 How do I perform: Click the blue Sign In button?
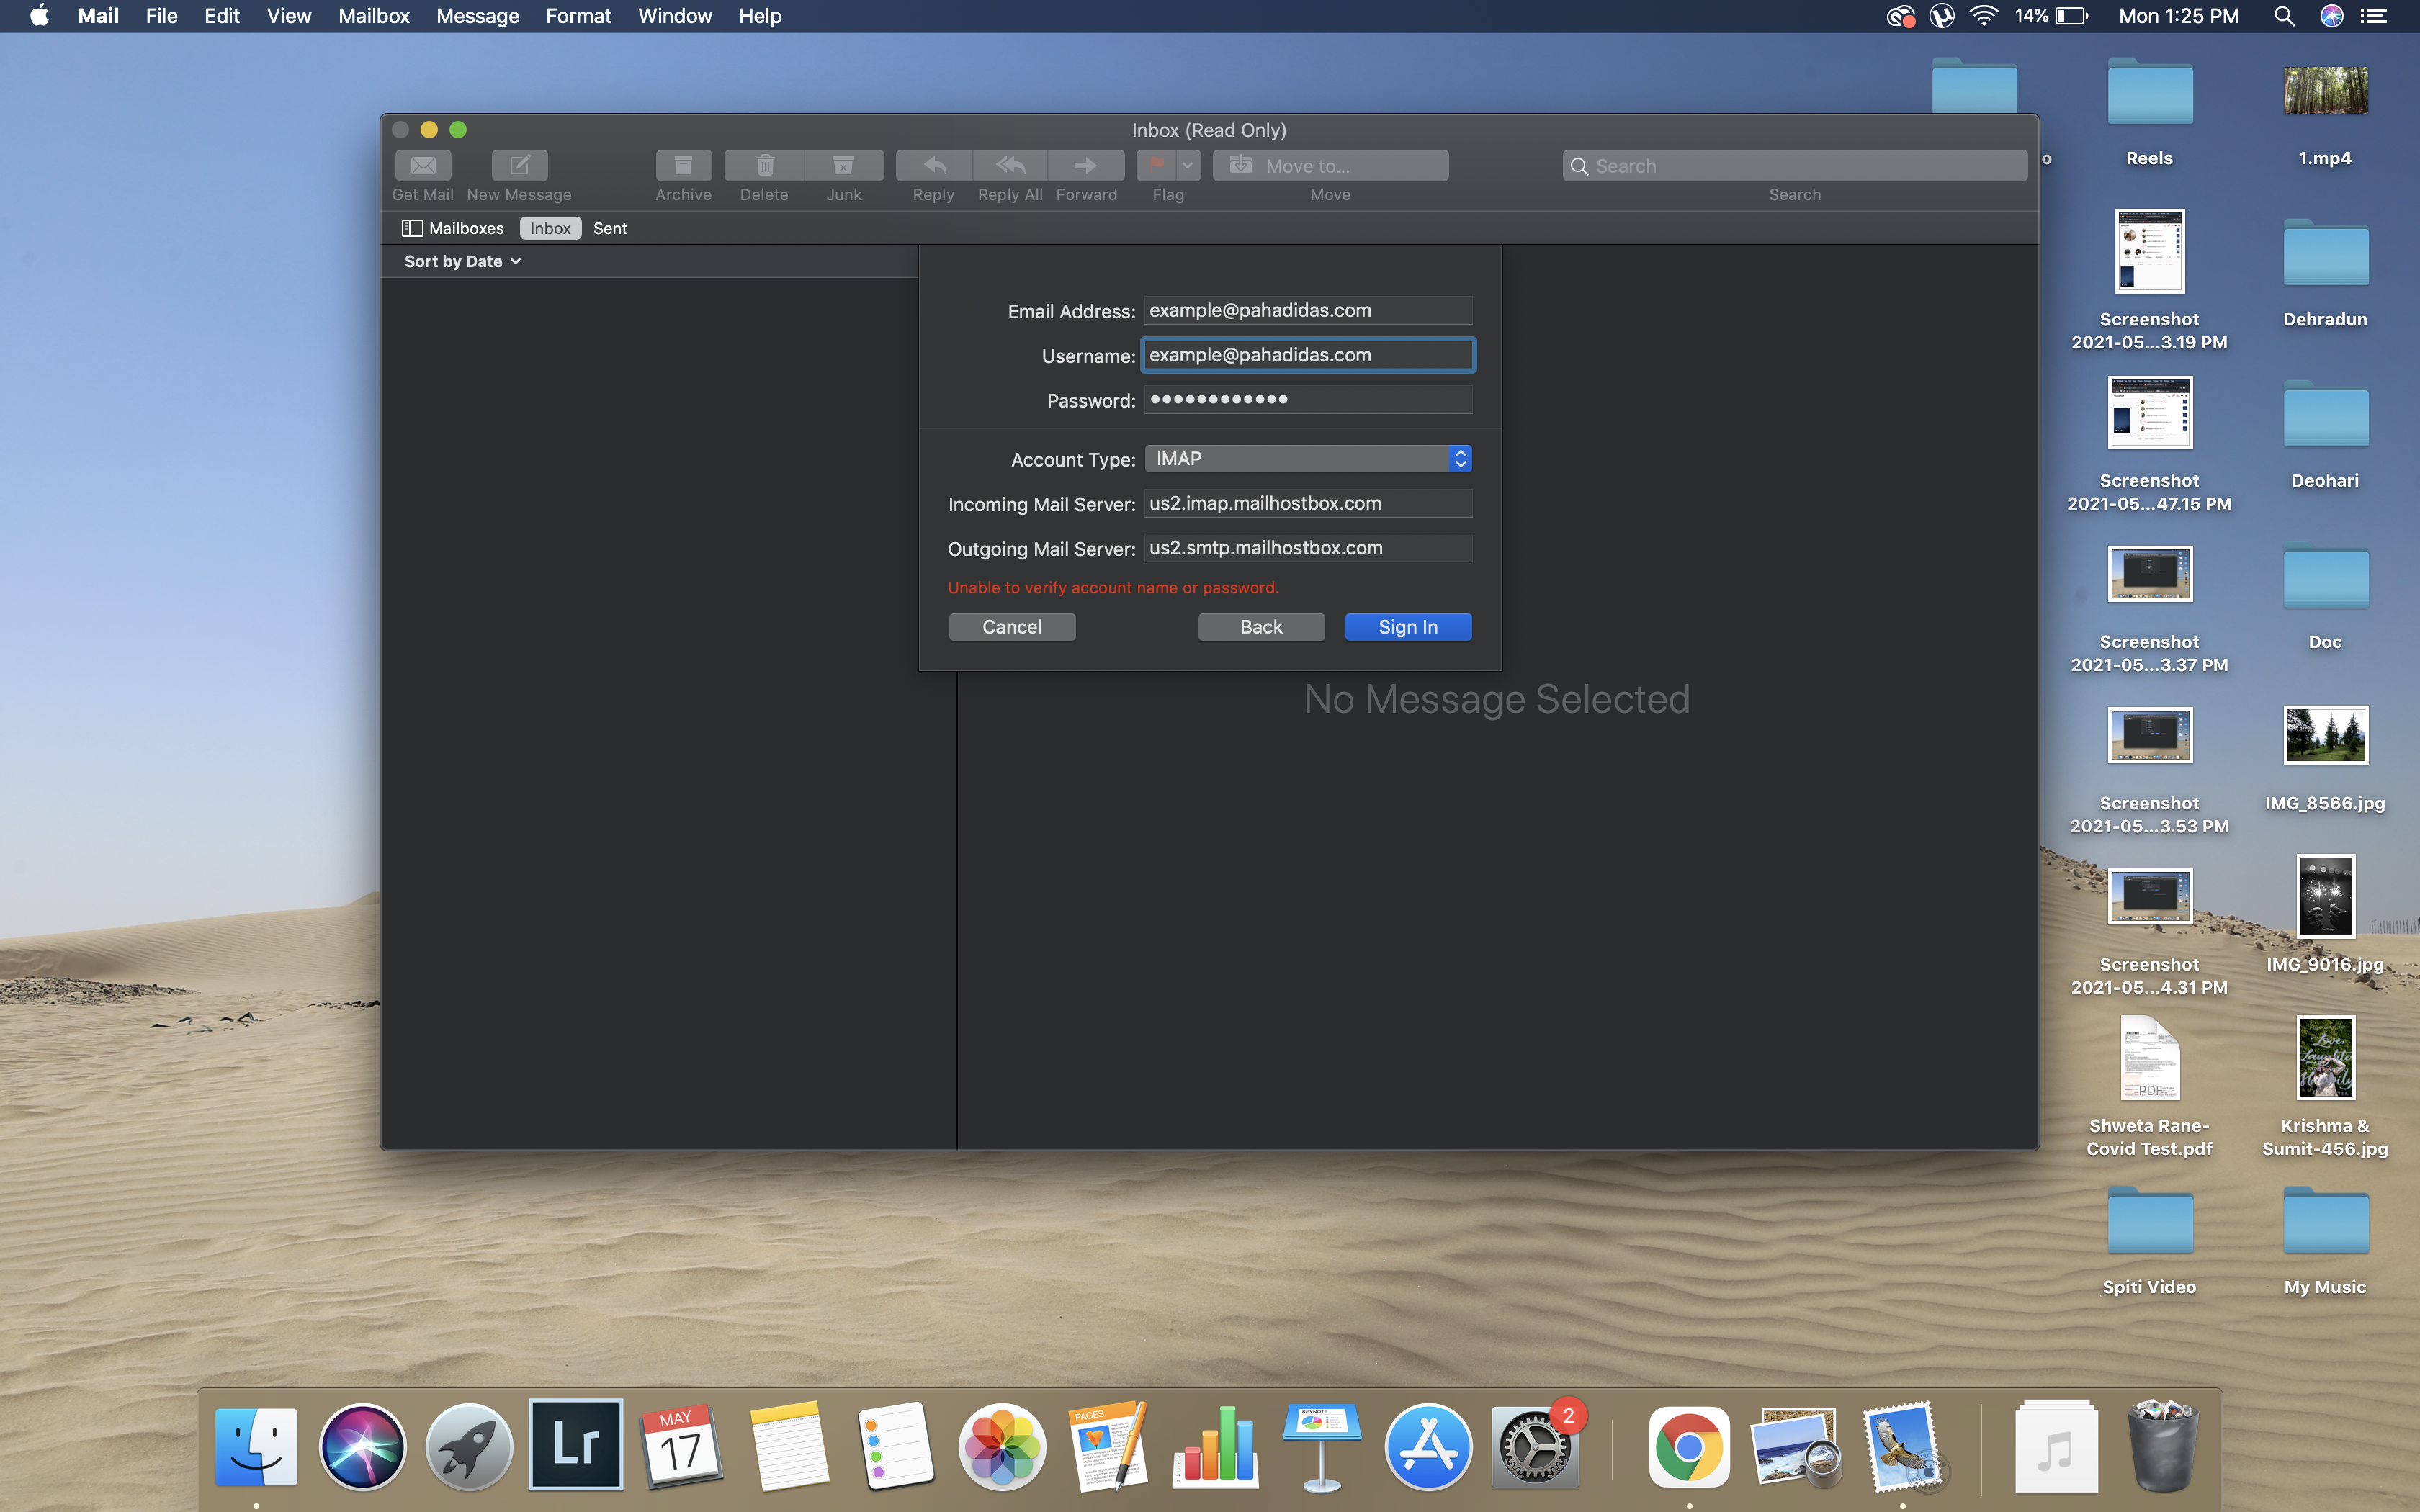click(x=1408, y=627)
